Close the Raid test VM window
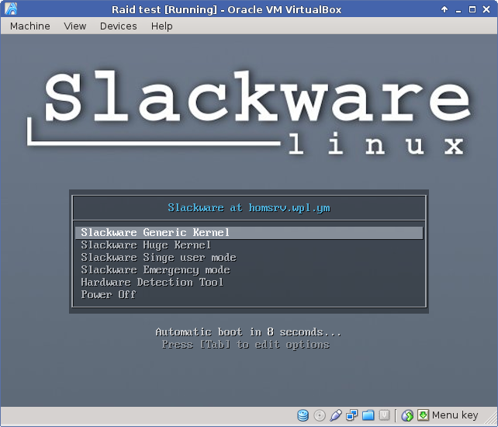This screenshot has height=427, width=498. pos(486,9)
